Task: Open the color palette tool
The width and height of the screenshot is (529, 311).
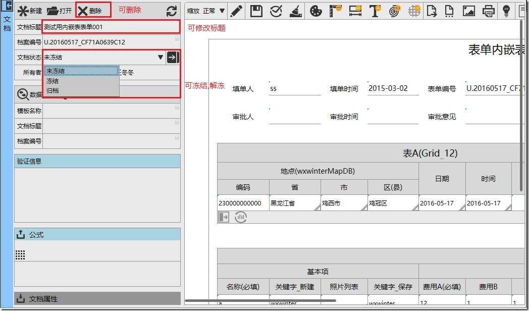Action: 316,11
